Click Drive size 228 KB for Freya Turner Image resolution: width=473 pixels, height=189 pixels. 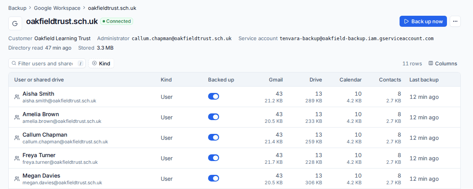click(x=314, y=162)
